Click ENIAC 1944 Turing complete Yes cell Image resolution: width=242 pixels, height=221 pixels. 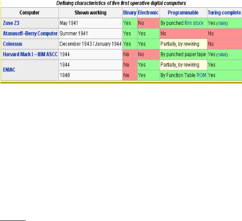coord(225,65)
